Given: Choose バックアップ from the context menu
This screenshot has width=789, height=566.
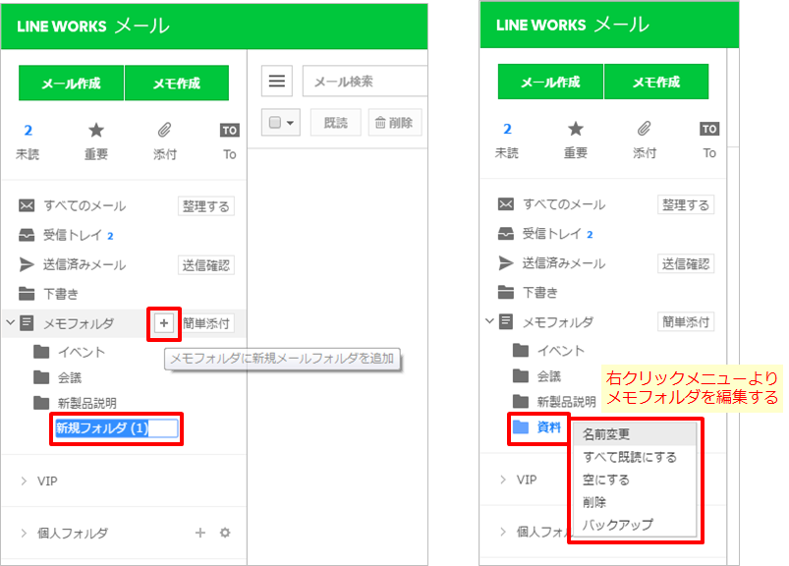Looking at the screenshot, I should pos(617,525).
